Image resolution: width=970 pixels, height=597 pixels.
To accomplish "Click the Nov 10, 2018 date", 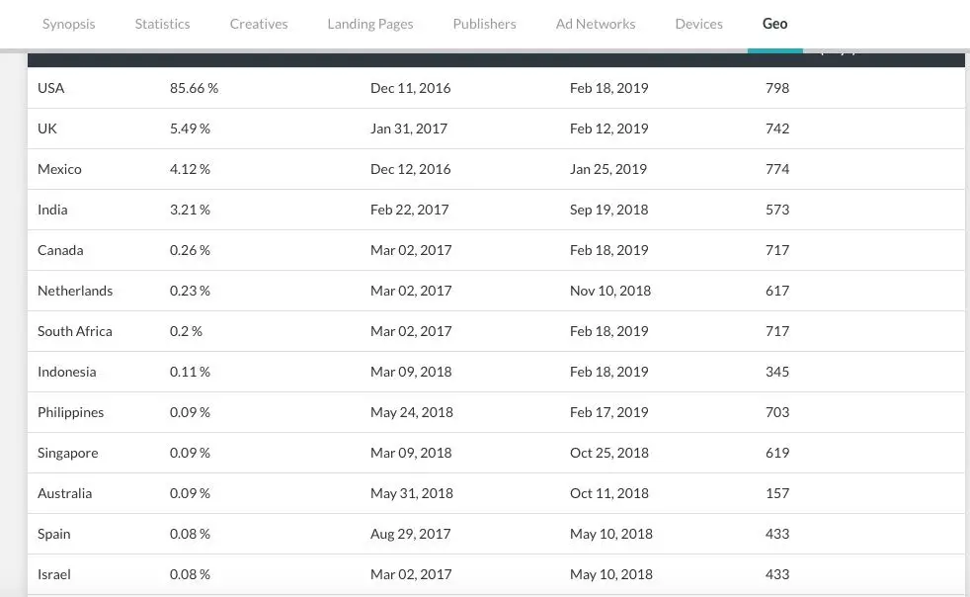I will coord(610,291).
